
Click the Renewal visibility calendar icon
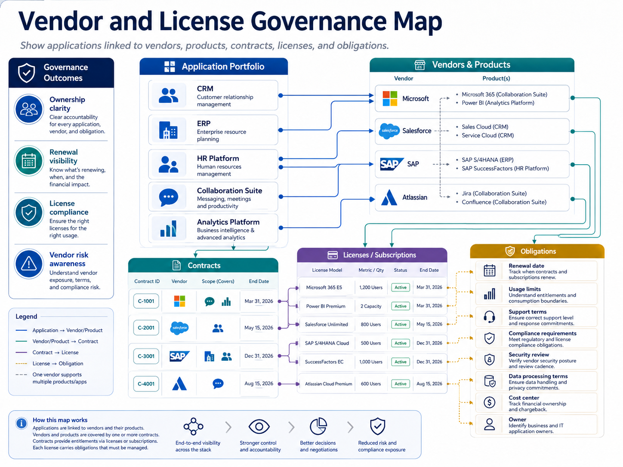[29, 161]
